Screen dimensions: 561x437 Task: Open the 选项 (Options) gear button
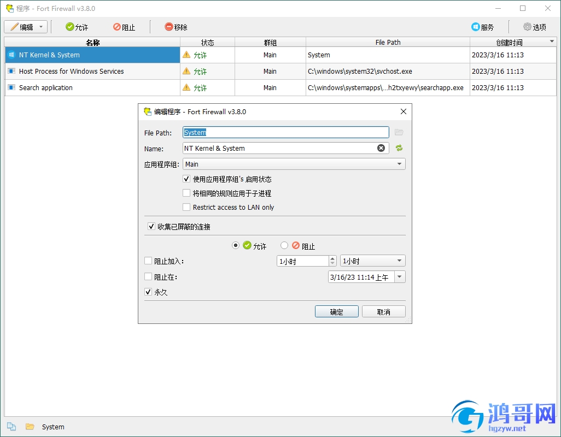click(535, 27)
